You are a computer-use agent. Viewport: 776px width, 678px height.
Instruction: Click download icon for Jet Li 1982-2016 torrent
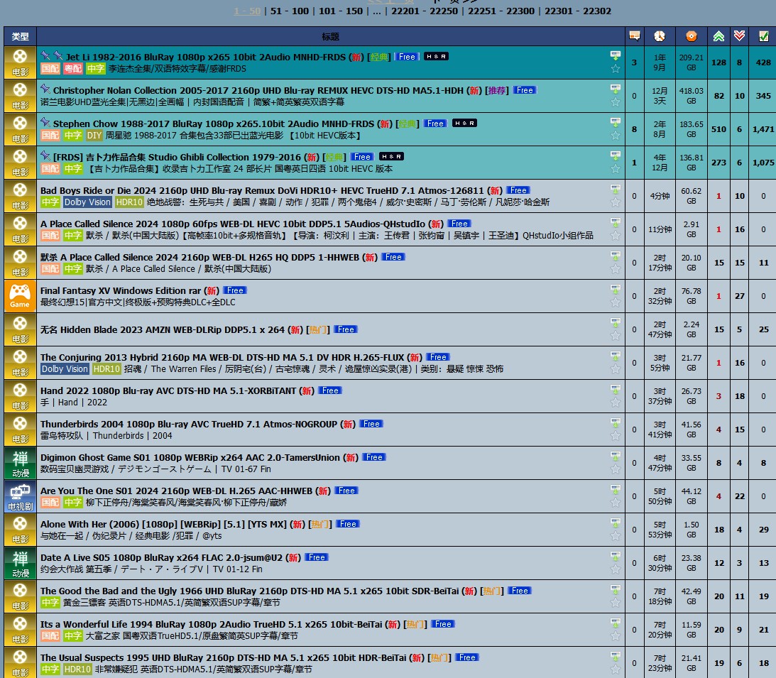coord(615,55)
